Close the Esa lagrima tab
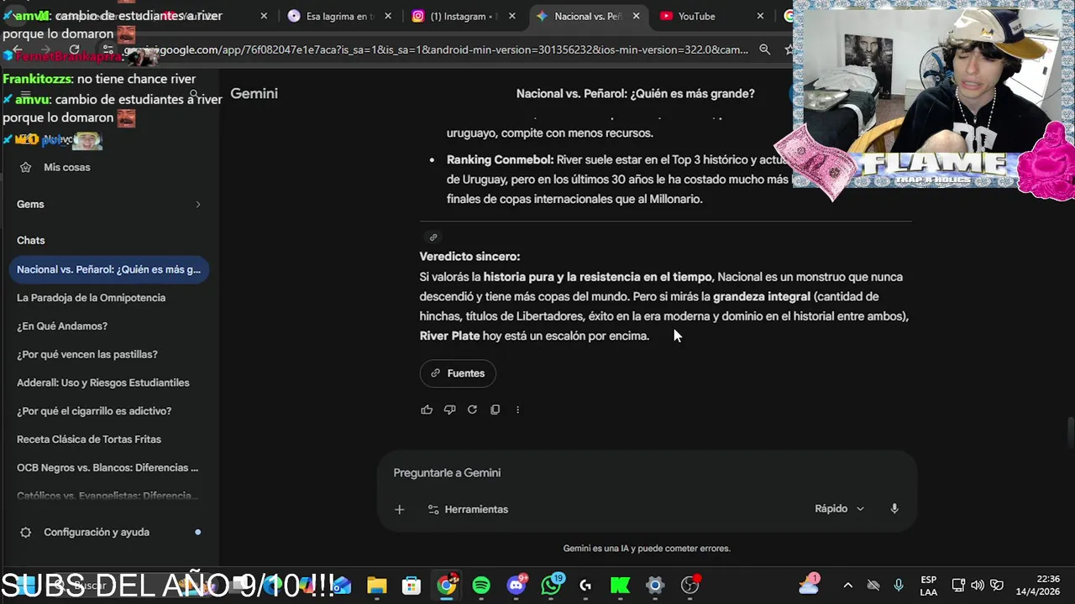 (388, 16)
